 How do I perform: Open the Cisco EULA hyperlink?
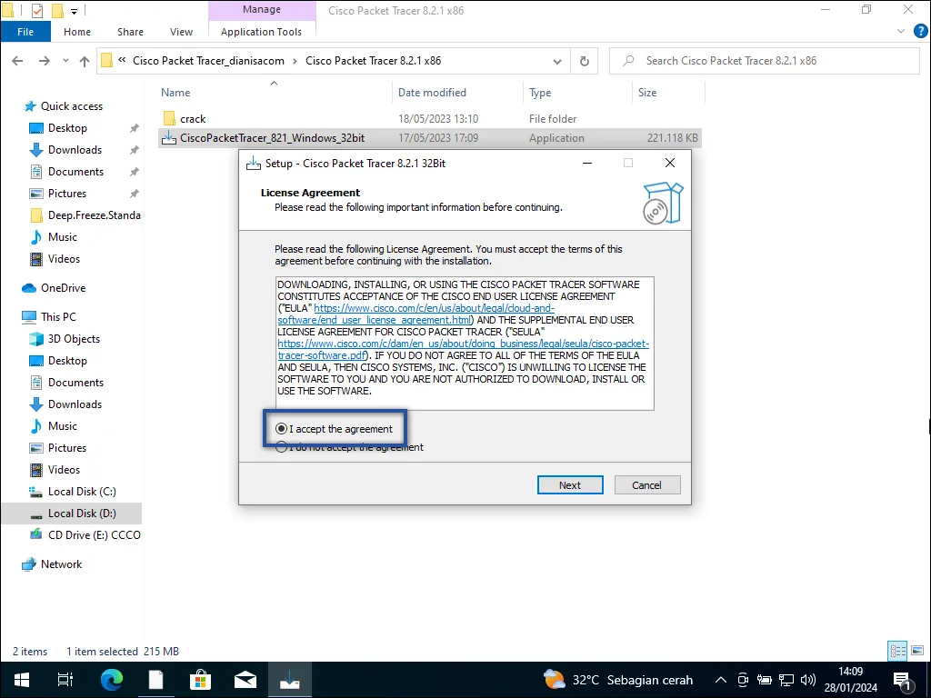[434, 308]
